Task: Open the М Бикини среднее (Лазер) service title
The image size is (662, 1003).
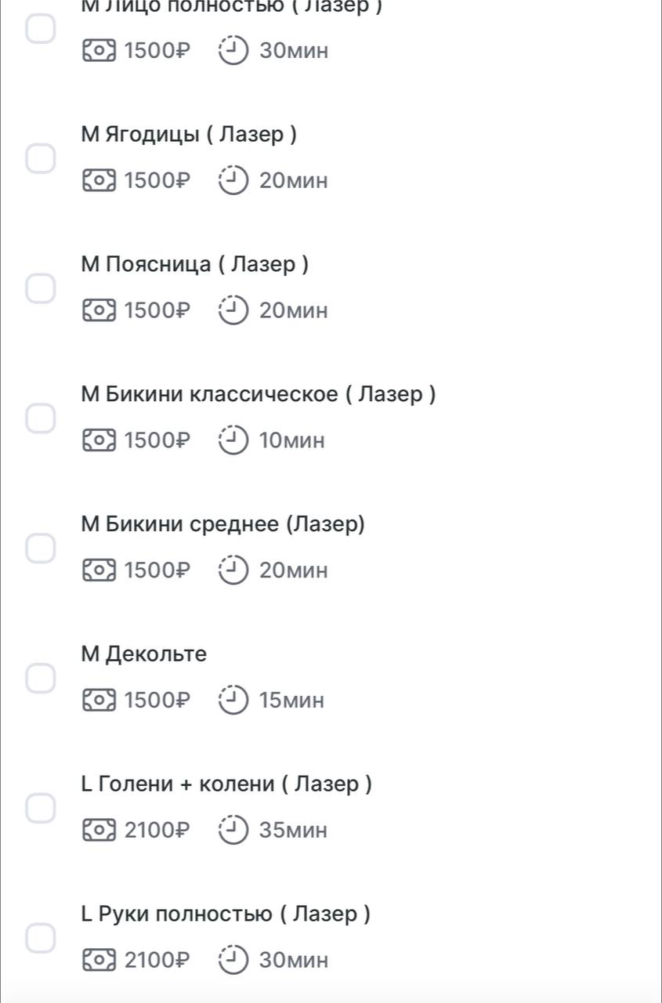Action: click(x=222, y=524)
